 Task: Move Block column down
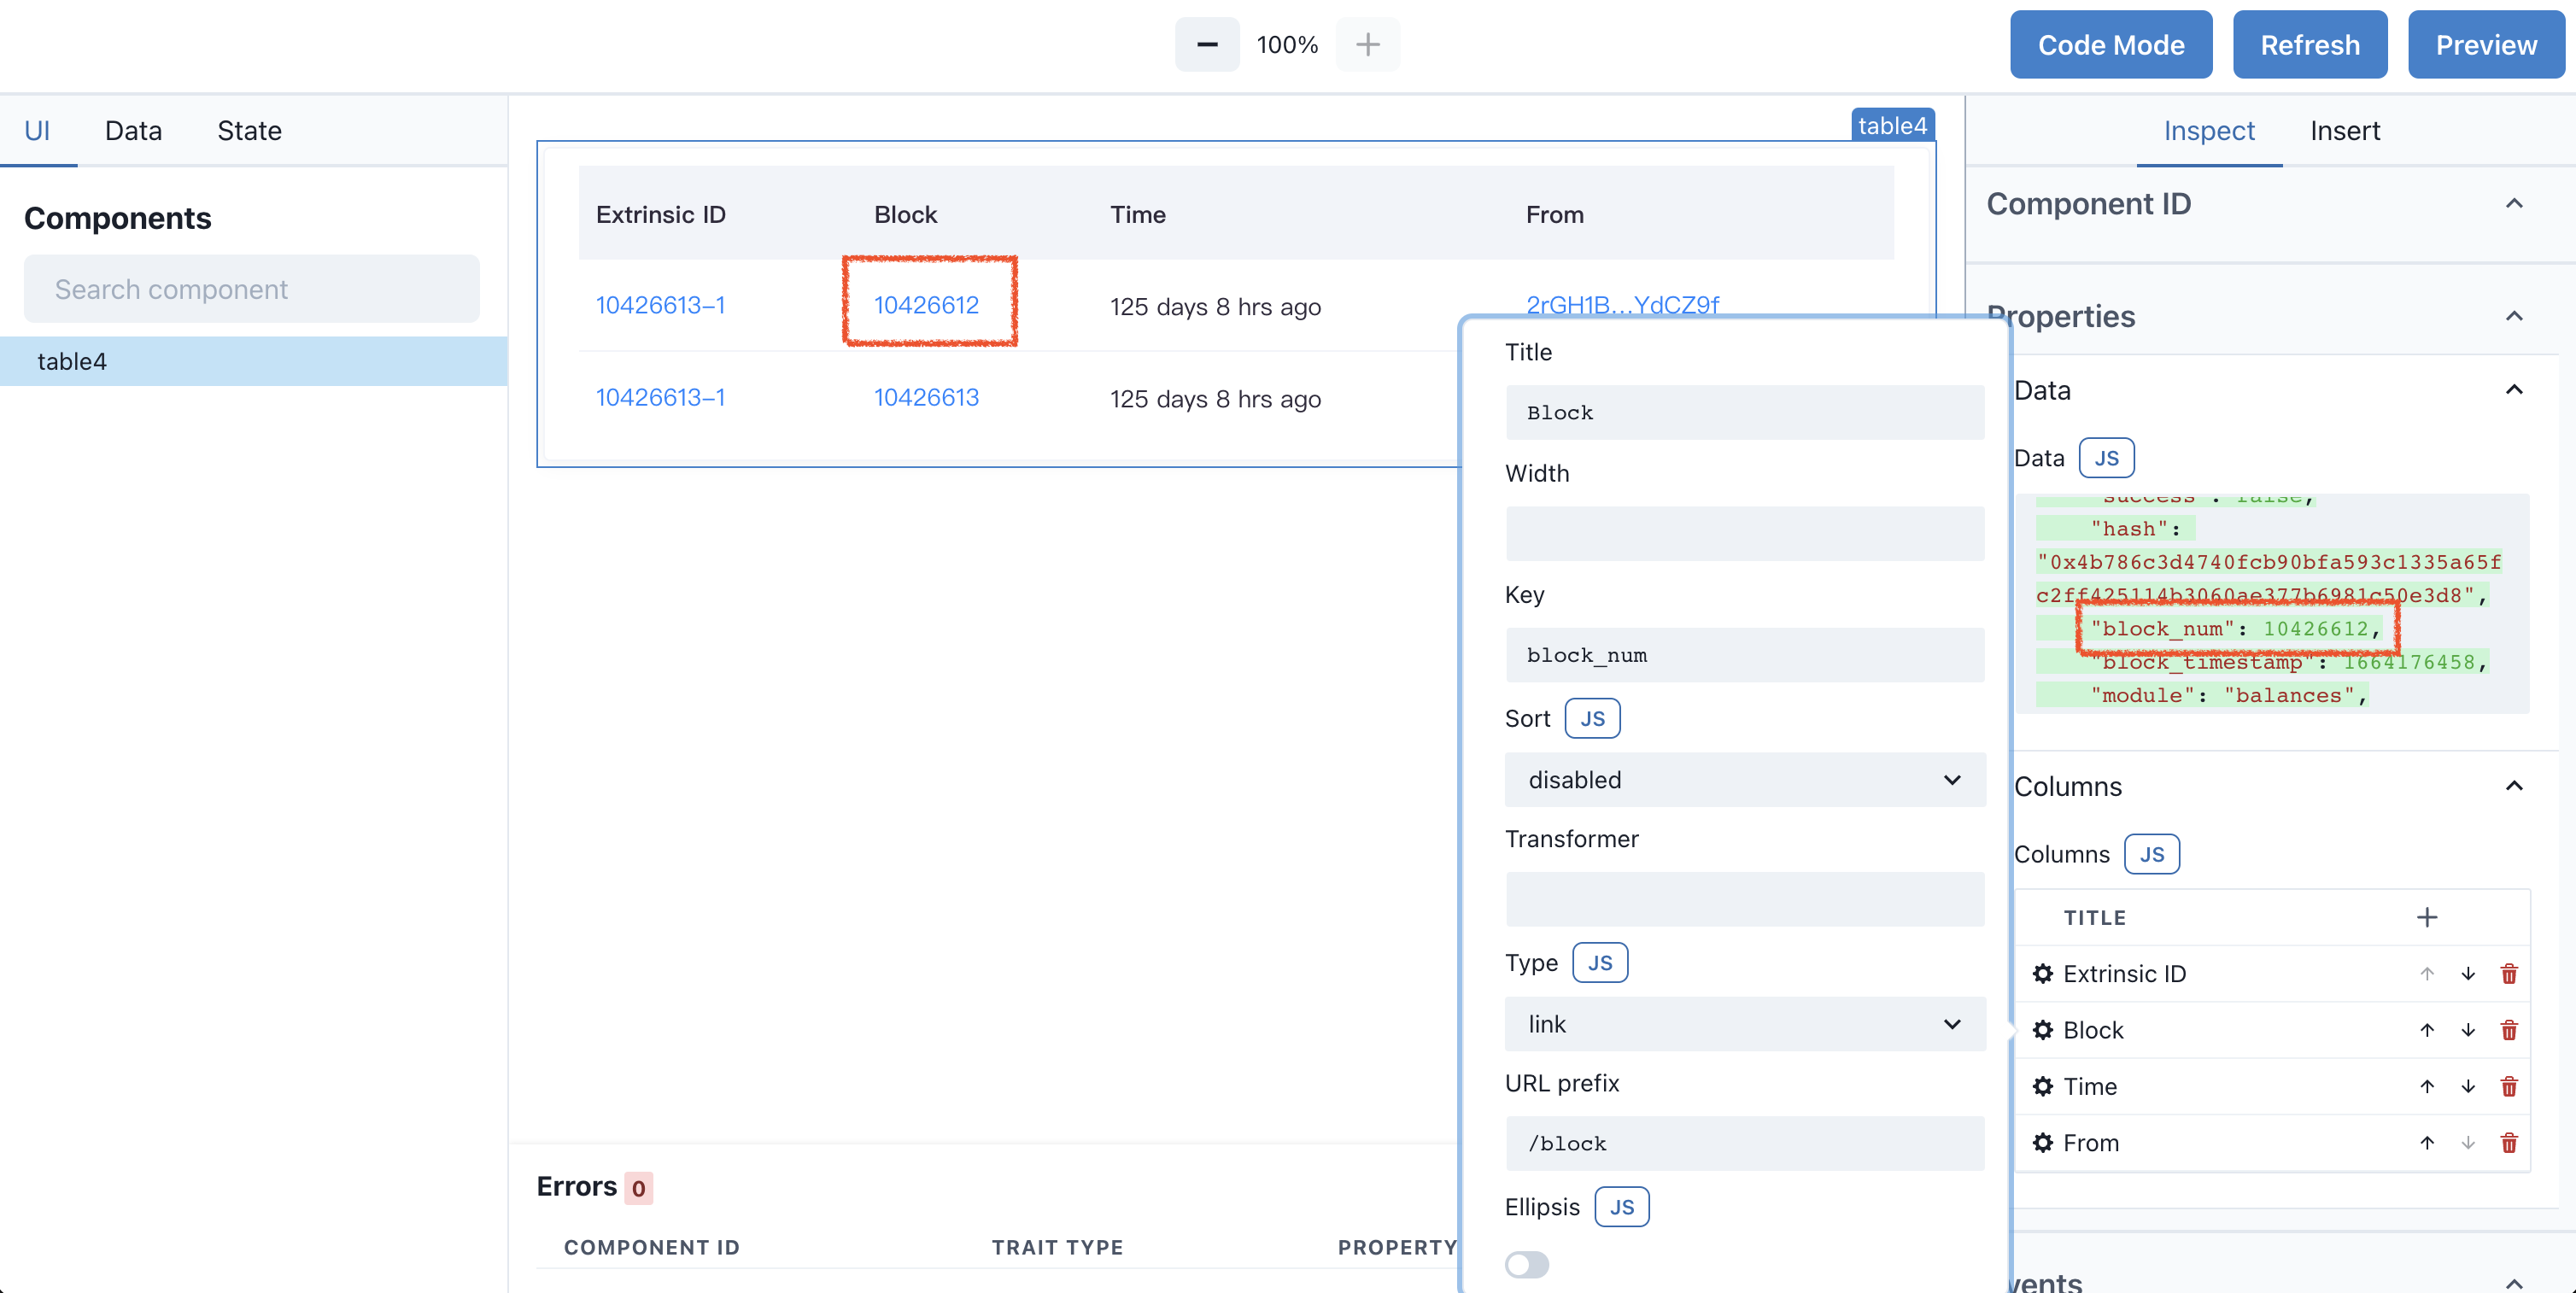pyautogui.click(x=2467, y=1029)
